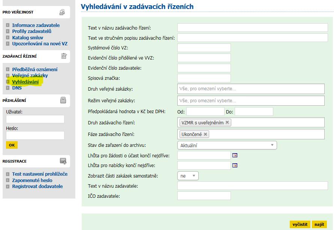
Task: Focus the Uživatel username field
Action: tap(35, 119)
